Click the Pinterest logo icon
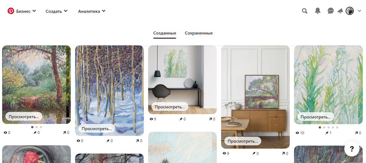The image size is (366, 163). coord(11,11)
